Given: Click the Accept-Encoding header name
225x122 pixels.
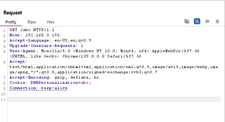Looking at the screenshot, I should (29, 77).
